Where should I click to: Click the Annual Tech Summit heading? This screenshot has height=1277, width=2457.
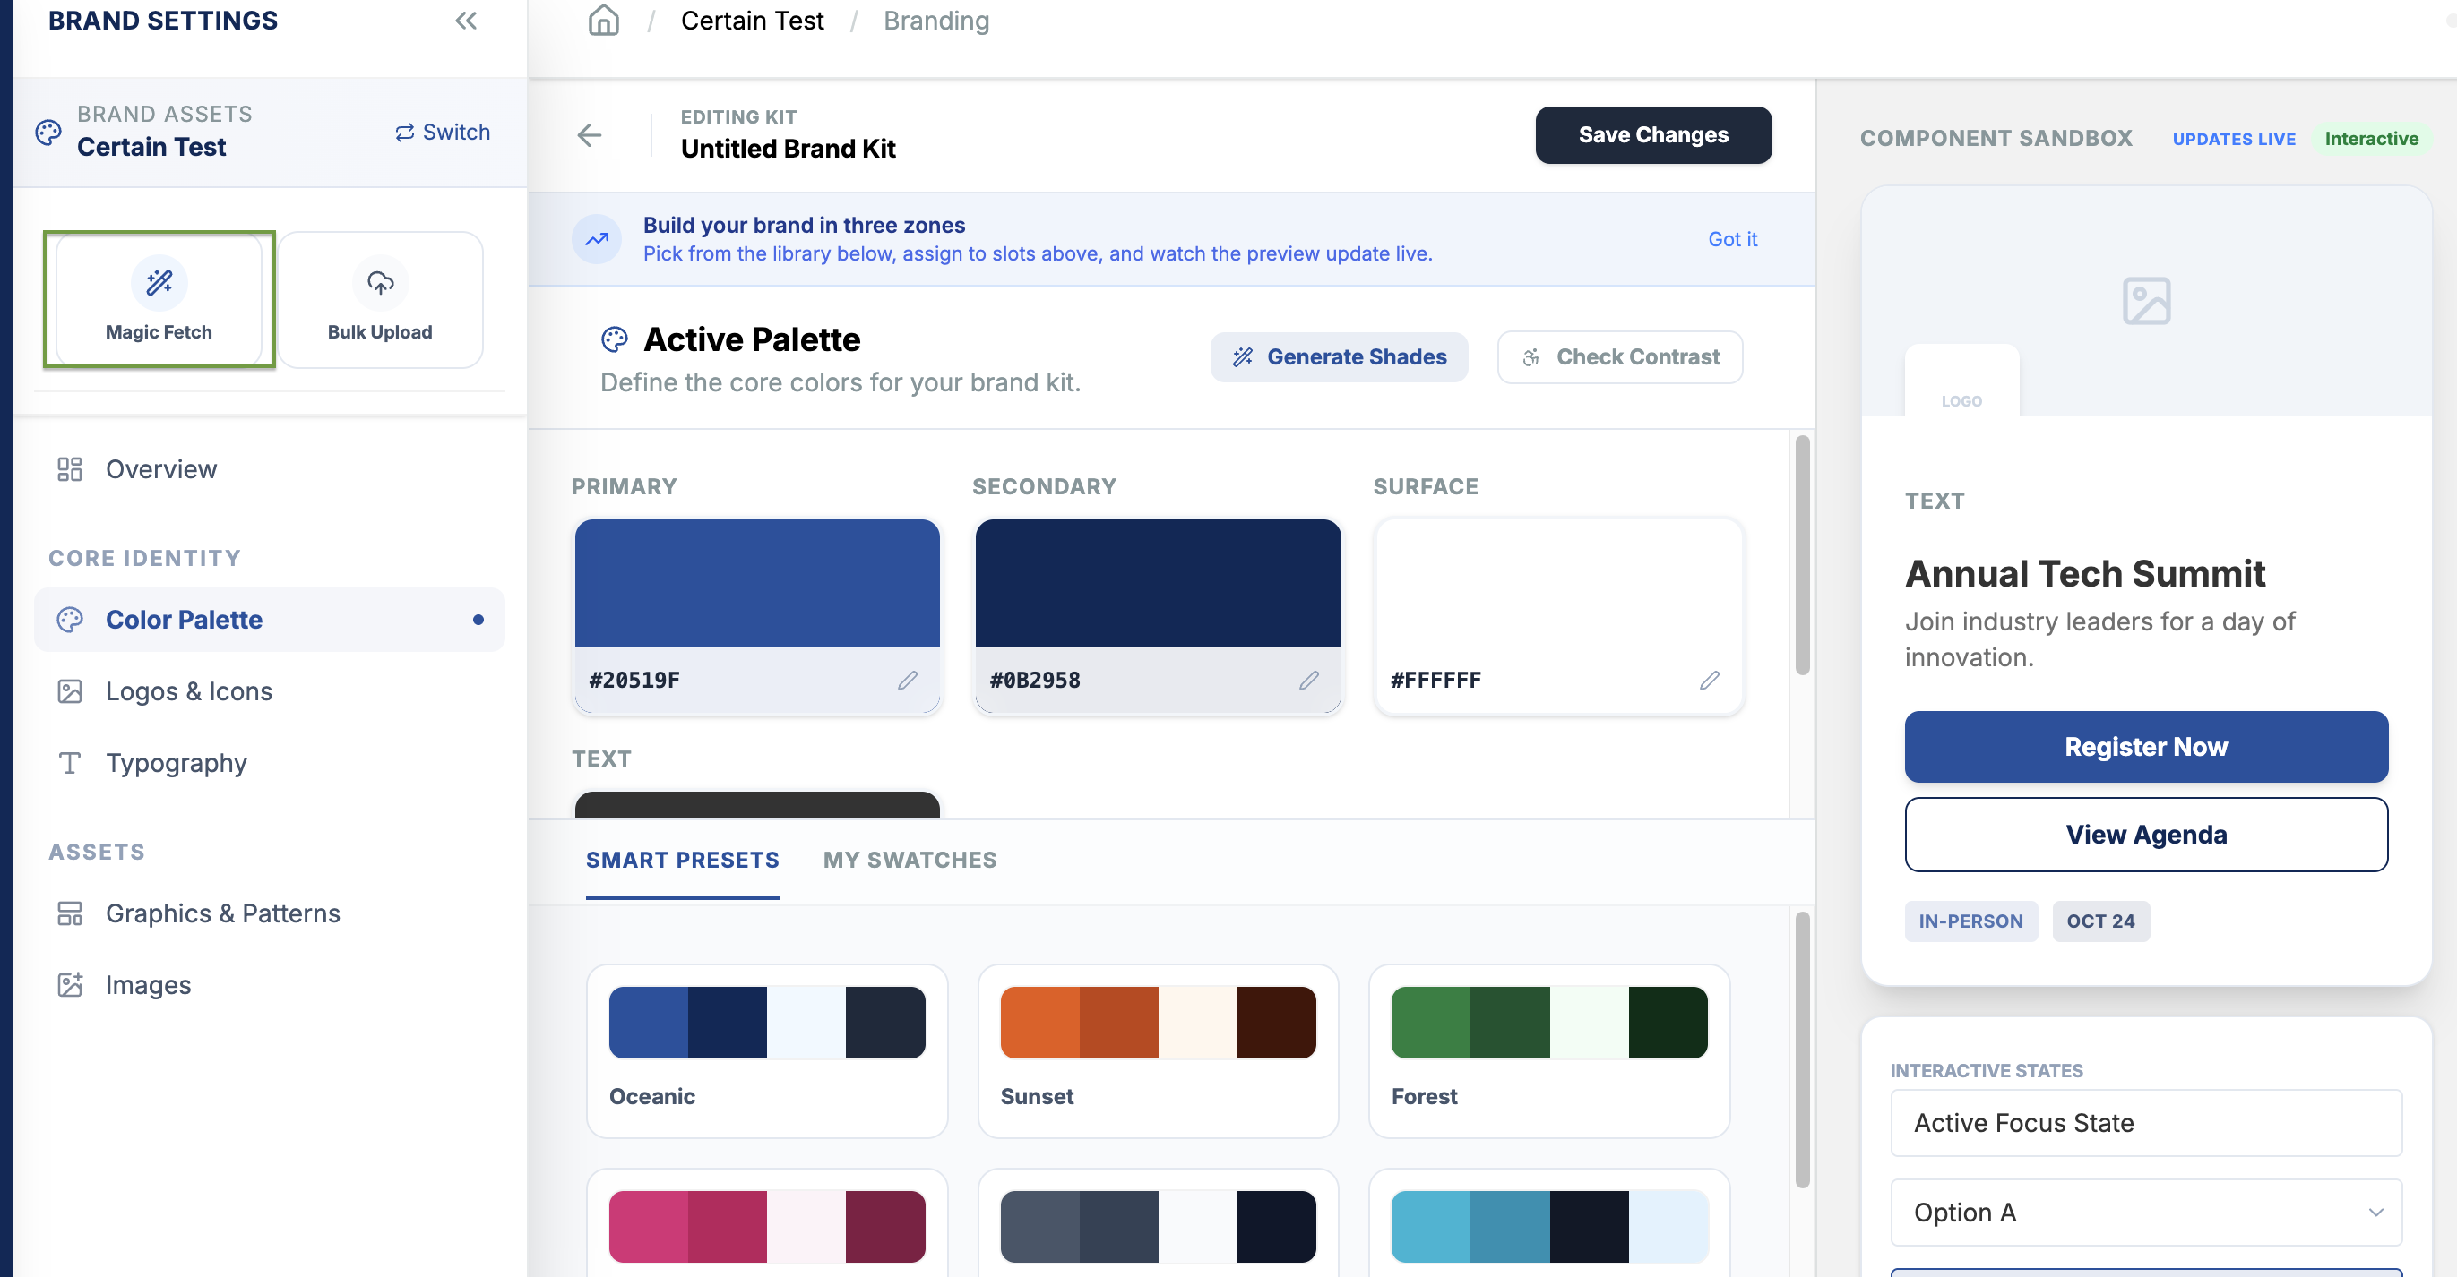tap(2085, 573)
